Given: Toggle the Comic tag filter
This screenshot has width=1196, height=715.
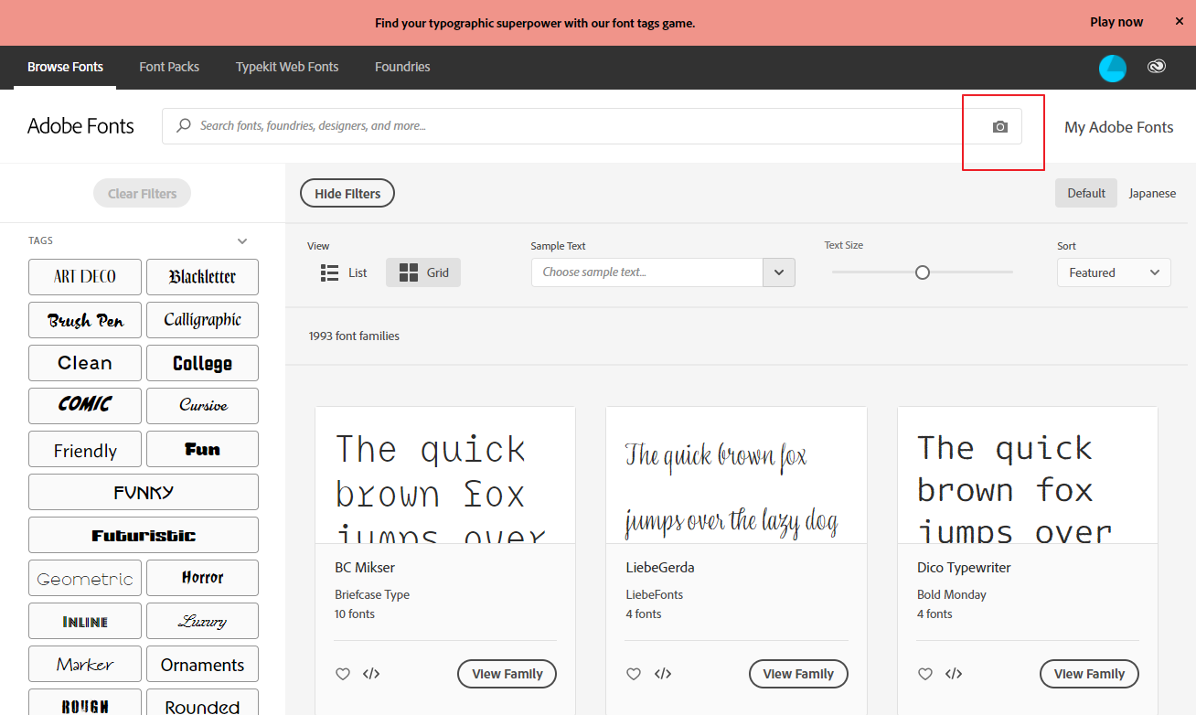Looking at the screenshot, I should (x=85, y=406).
